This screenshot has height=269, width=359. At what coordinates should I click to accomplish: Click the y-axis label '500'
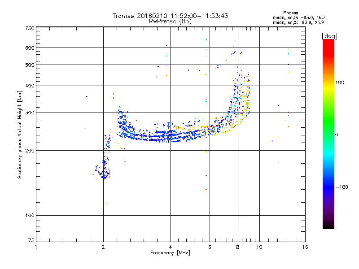click(x=30, y=65)
